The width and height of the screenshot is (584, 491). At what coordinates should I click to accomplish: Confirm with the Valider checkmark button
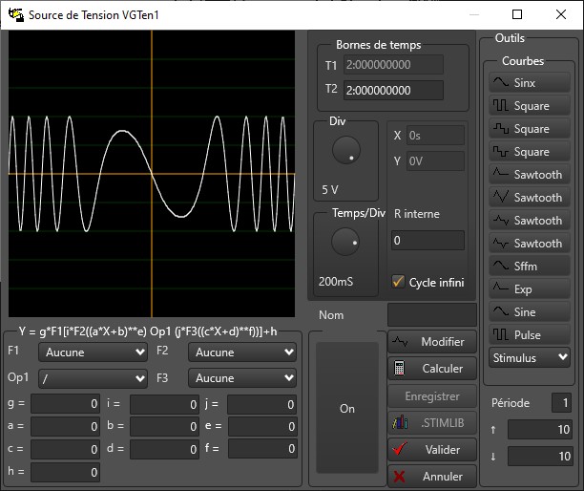[x=432, y=449]
